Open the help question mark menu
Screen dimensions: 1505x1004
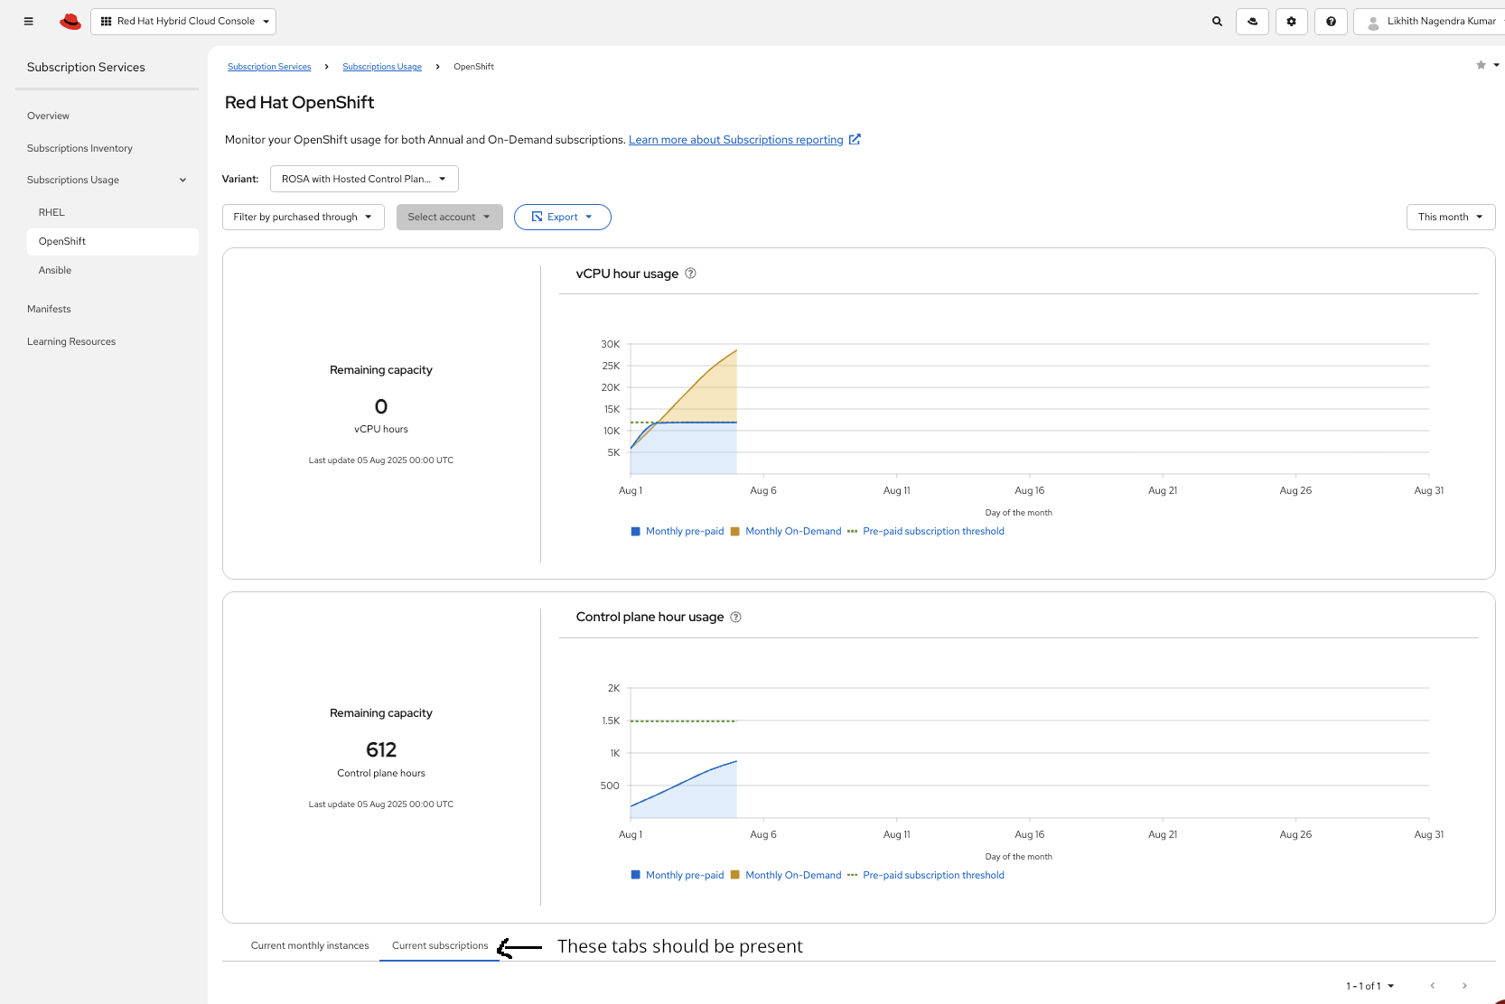pos(1331,21)
